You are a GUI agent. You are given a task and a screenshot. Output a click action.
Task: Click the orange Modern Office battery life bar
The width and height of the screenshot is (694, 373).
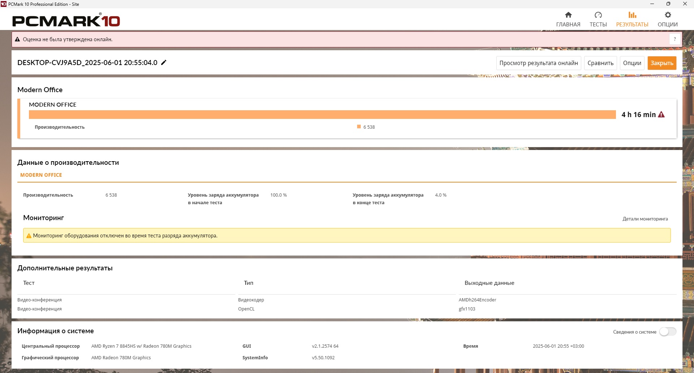322,115
